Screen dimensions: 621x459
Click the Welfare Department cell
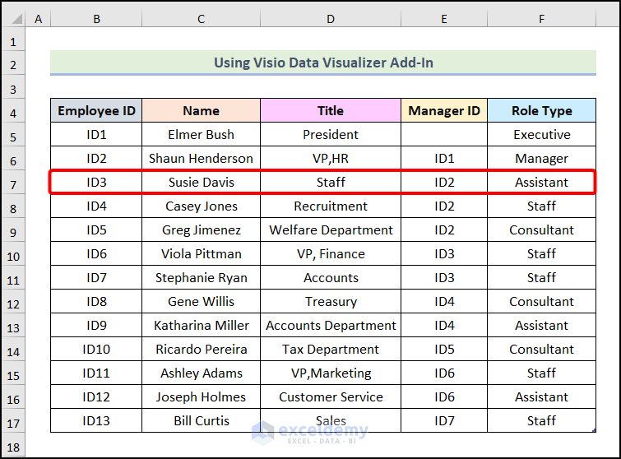[x=331, y=230]
